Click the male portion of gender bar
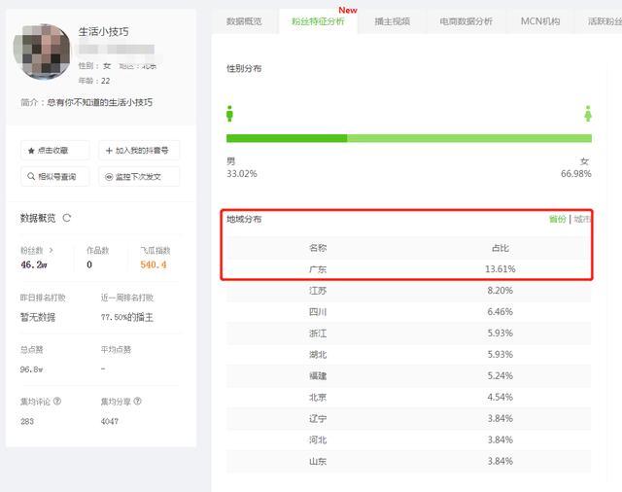 287,138
